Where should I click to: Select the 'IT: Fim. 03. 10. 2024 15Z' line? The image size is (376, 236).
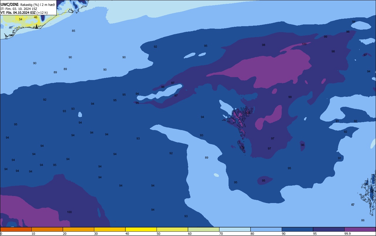tap(19, 9)
